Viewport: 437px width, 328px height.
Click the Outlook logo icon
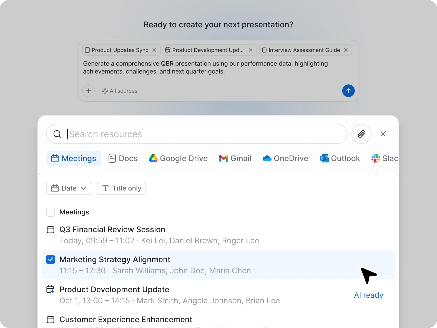coord(324,158)
